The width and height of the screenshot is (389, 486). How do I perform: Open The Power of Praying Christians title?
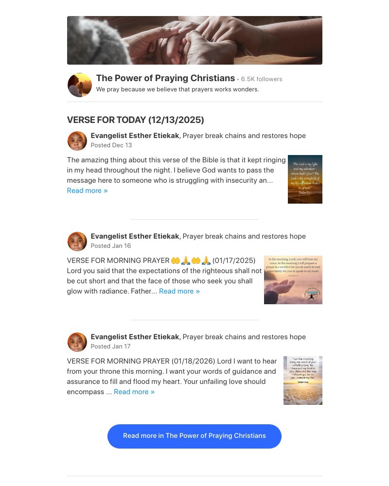coord(165,78)
